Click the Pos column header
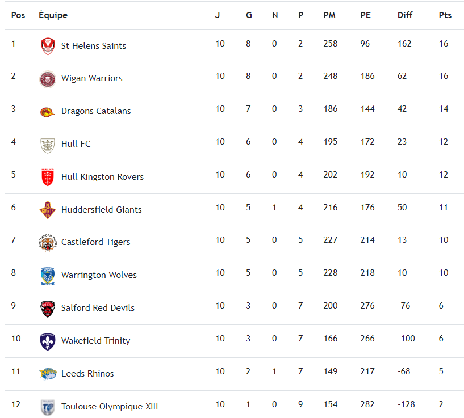Screen dimensions: 464x418 18,15
